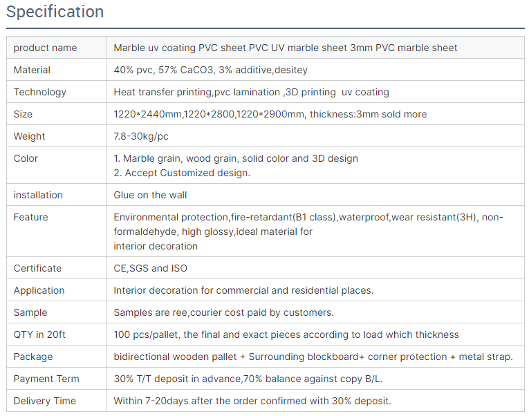The height and width of the screenshot is (416, 529).
Task: Click the 'Glue on the wall' installation value
Action: coord(150,196)
